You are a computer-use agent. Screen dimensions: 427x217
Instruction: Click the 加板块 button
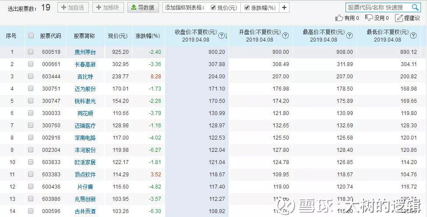click(x=108, y=7)
